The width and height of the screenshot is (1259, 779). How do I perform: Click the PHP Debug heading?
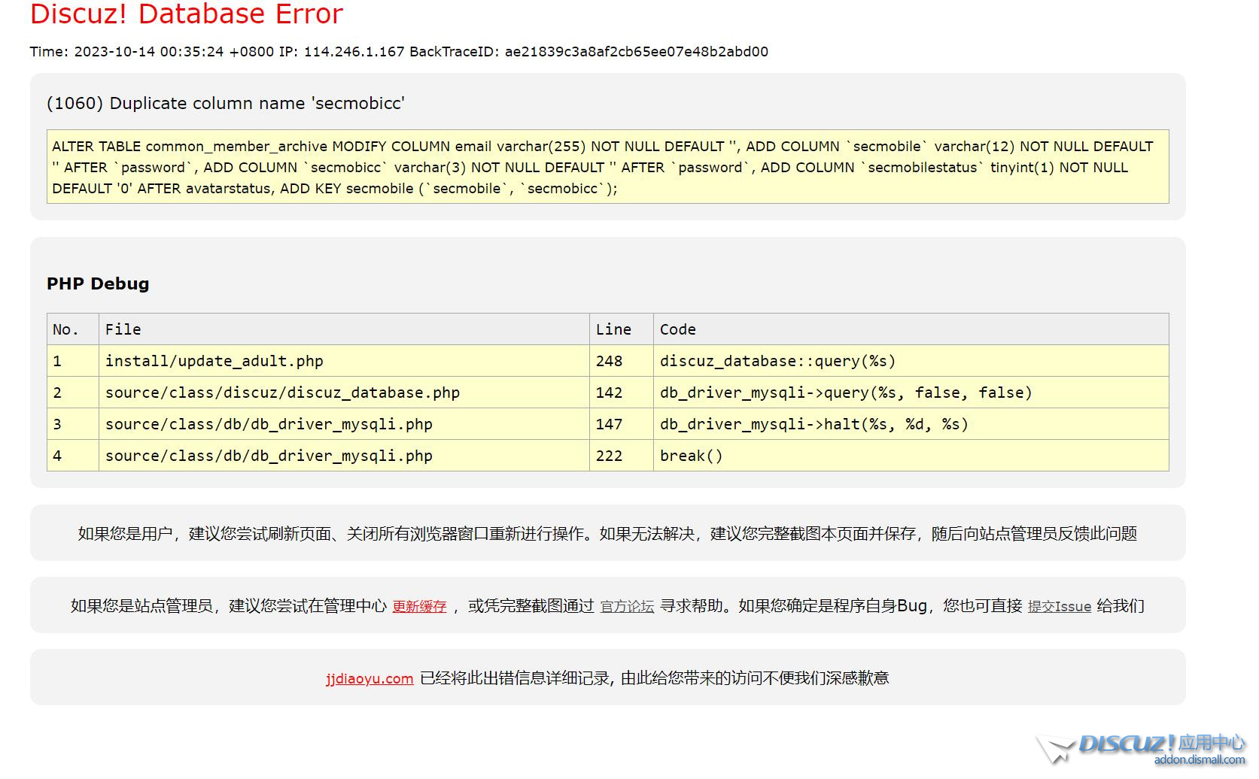(98, 284)
